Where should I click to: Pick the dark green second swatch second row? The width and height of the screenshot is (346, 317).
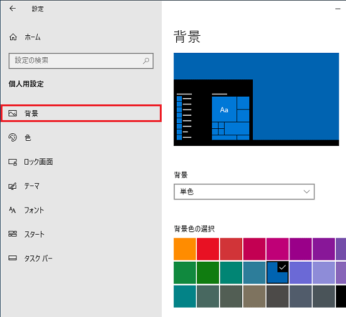(208, 273)
